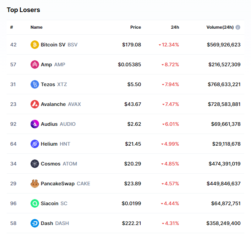
Task: Click the Siacoin coin logo
Action: point(34,203)
